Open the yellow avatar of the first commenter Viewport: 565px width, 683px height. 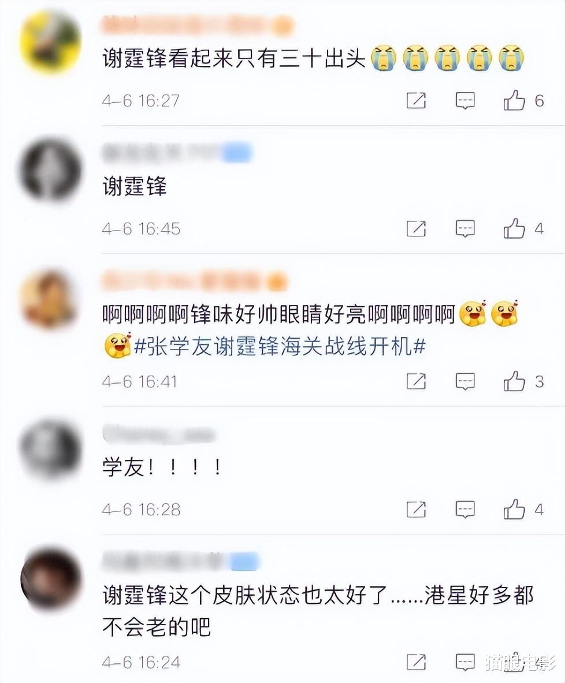click(x=51, y=42)
